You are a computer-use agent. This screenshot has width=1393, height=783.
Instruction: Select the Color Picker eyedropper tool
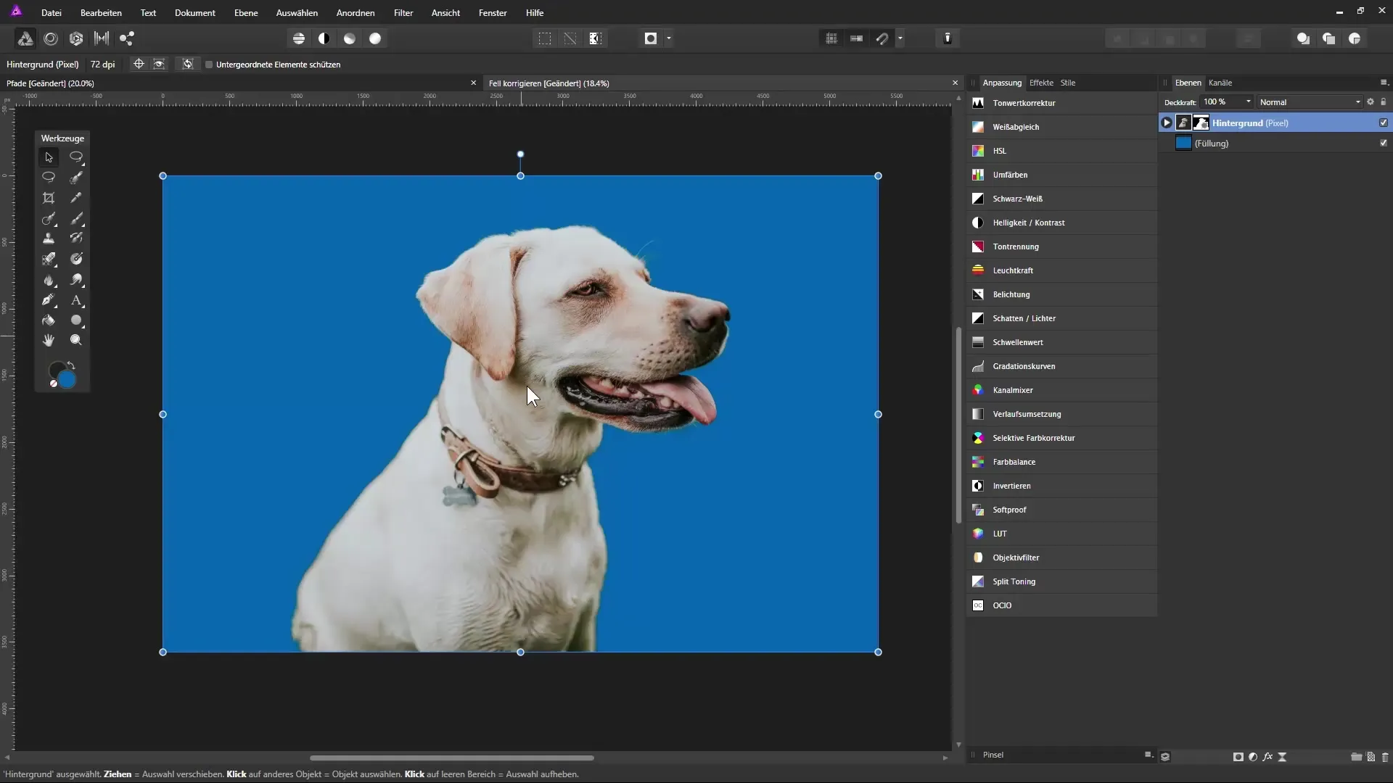(76, 198)
